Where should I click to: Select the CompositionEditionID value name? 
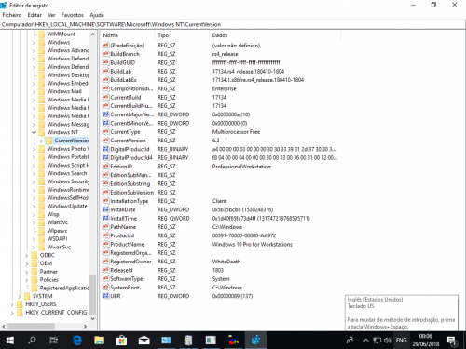pos(131,88)
